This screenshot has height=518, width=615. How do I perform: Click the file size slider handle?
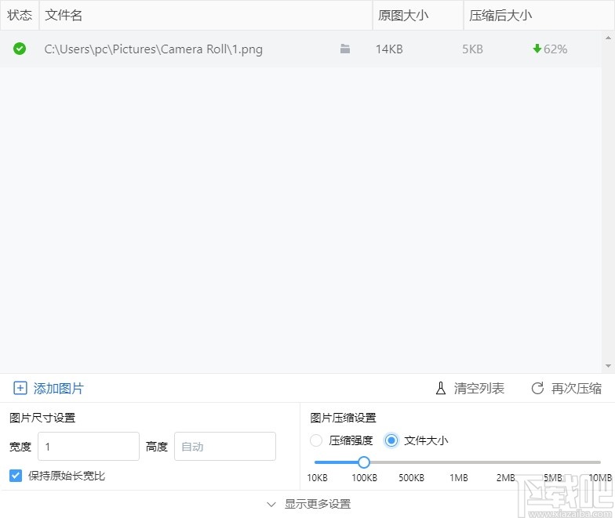[x=364, y=462]
